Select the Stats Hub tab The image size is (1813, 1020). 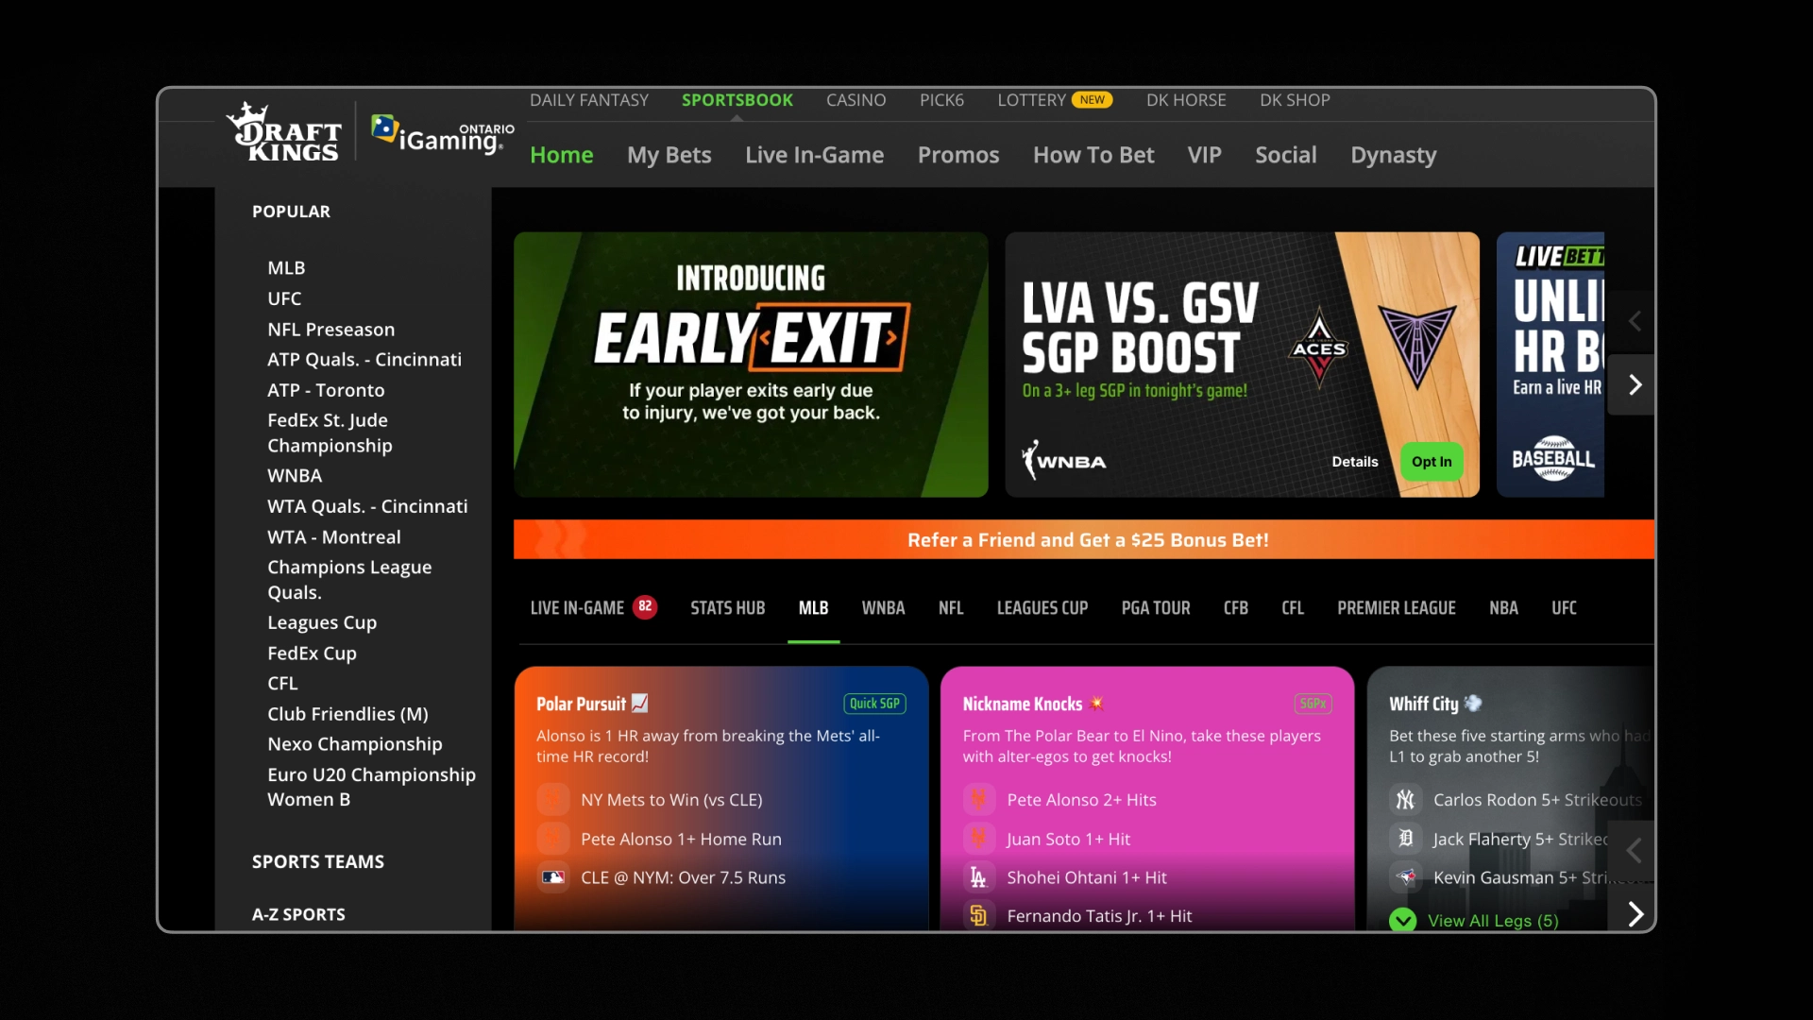(728, 608)
